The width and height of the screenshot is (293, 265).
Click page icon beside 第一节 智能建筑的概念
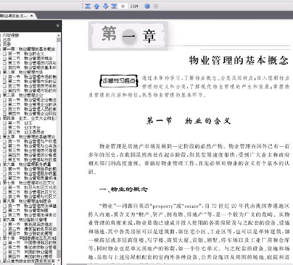click(5, 224)
